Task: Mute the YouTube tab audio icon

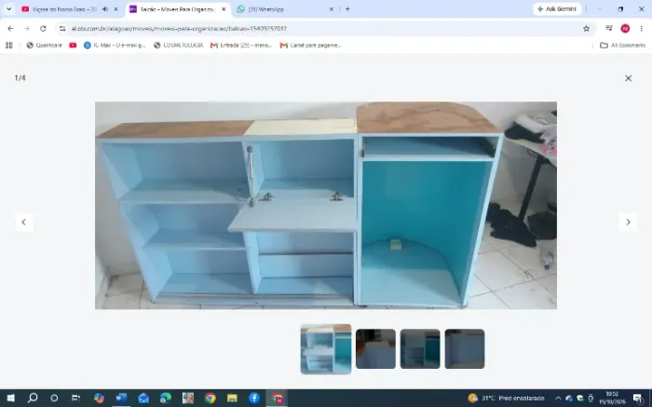Action: tap(105, 9)
